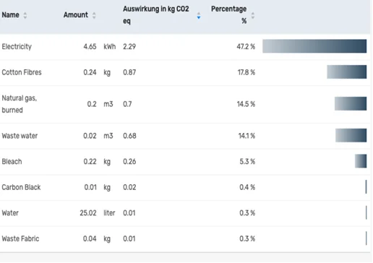Click the Natural gas percentage bar
This screenshot has height=263, width=373.
coord(351,103)
